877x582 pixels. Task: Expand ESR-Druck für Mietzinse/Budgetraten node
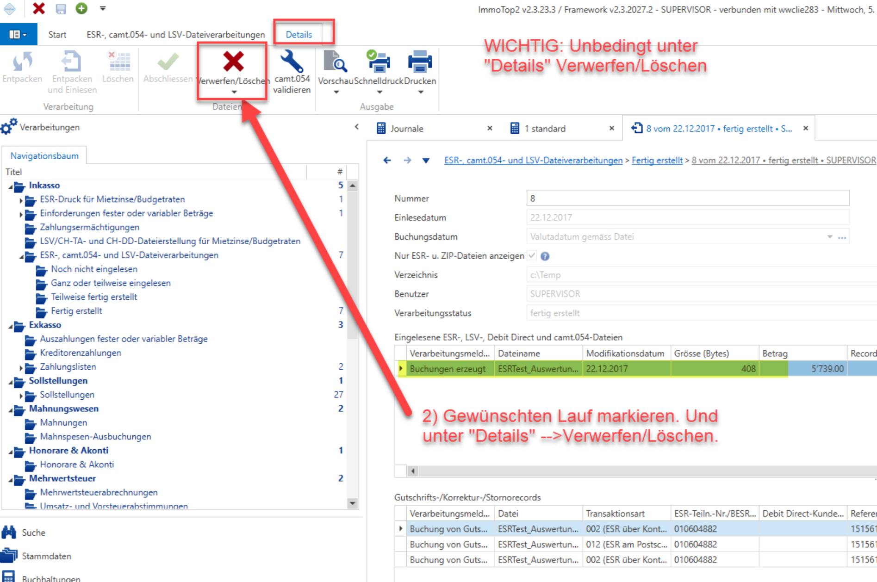21,200
